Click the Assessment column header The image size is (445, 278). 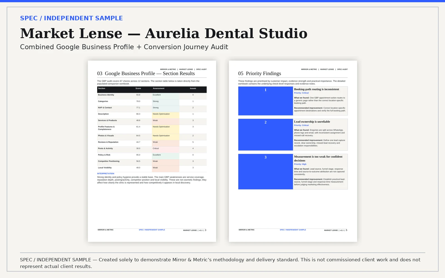point(159,88)
